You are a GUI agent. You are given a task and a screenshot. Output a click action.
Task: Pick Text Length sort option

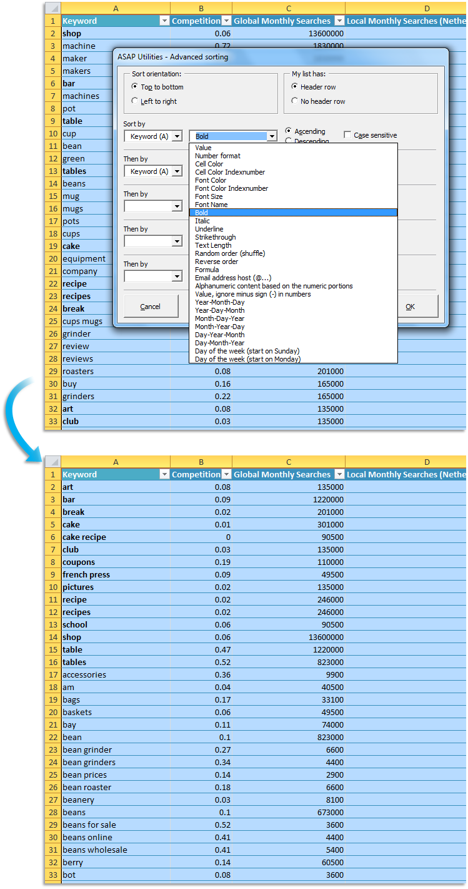[293, 245]
